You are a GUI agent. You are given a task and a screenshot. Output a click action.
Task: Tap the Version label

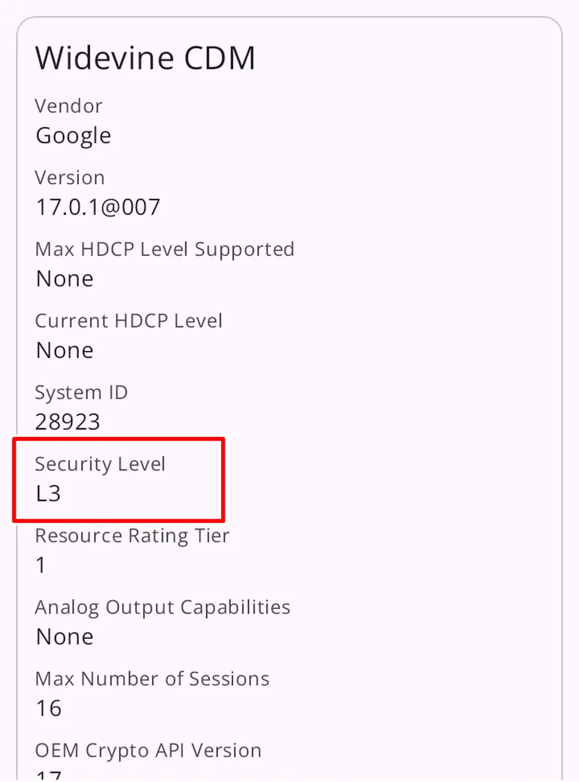point(70,178)
